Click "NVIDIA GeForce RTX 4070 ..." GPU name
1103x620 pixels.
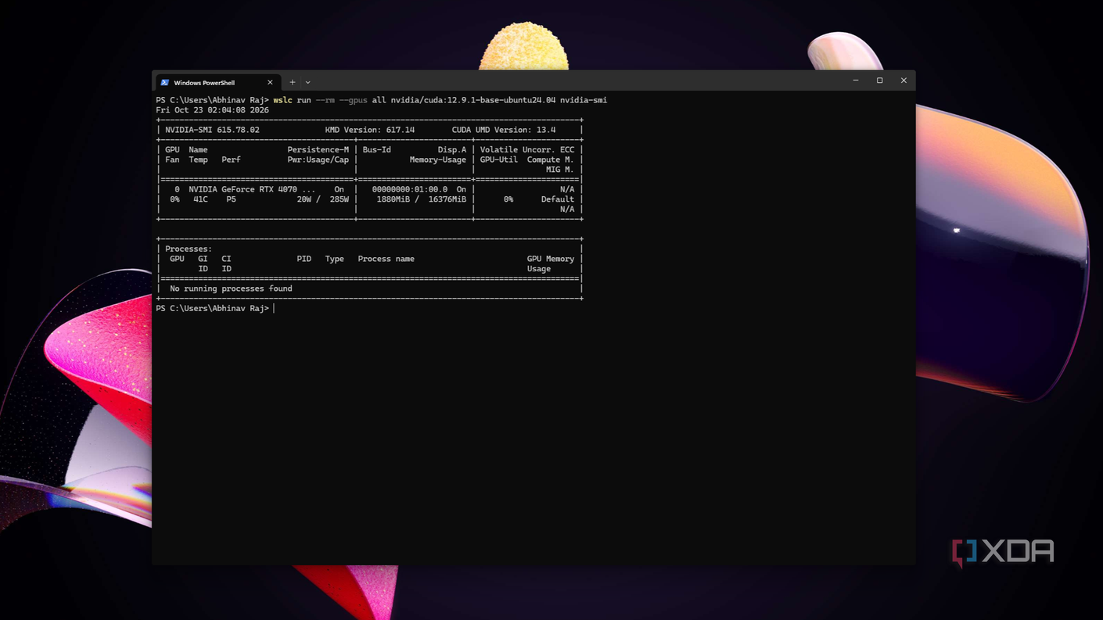pyautogui.click(x=252, y=189)
